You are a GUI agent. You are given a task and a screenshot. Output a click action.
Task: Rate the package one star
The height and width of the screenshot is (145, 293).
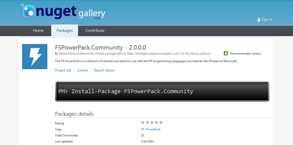[x=143, y=122]
